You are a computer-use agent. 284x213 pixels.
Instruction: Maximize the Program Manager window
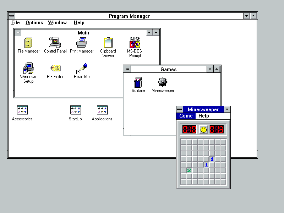point(253,16)
